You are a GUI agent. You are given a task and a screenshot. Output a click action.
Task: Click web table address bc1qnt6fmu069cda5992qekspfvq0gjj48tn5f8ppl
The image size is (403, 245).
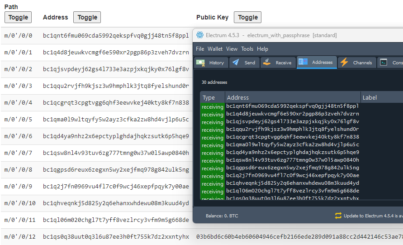[x=116, y=35]
